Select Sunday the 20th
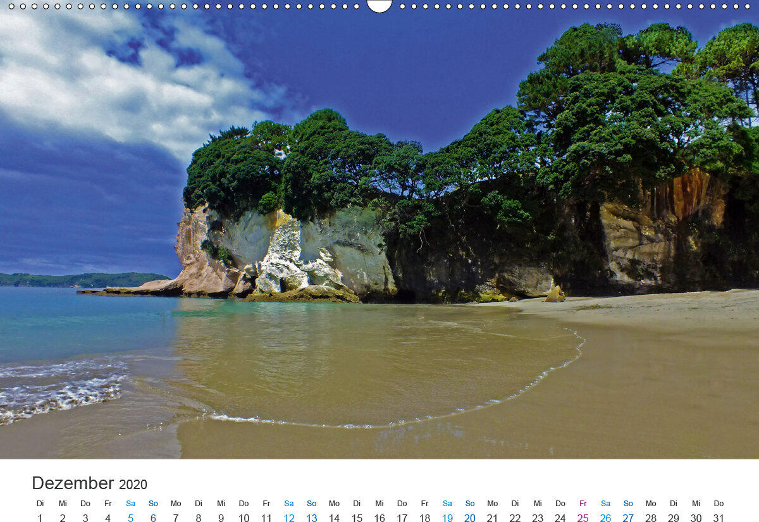Screen dimensions: 759x522 pos(470,518)
